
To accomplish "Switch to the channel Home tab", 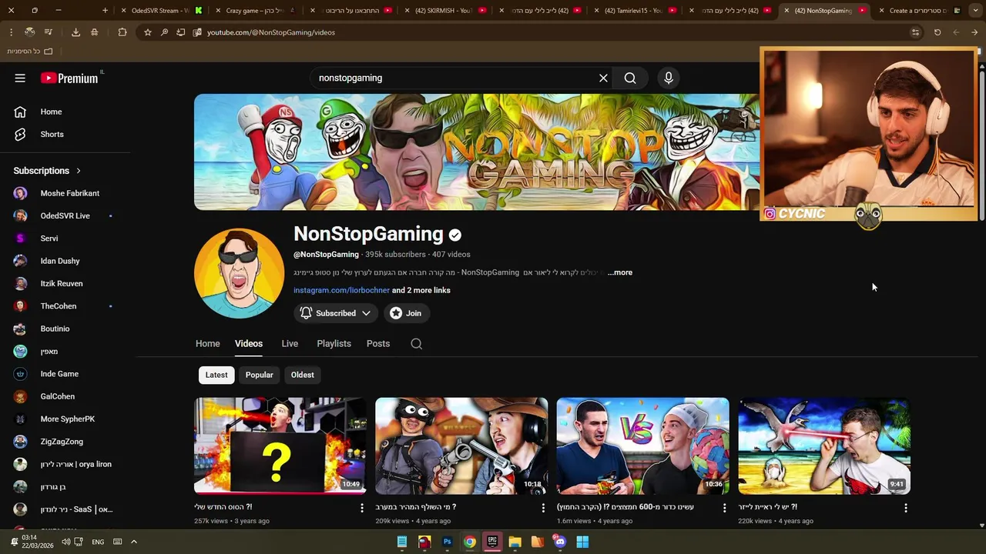I will coord(207,344).
